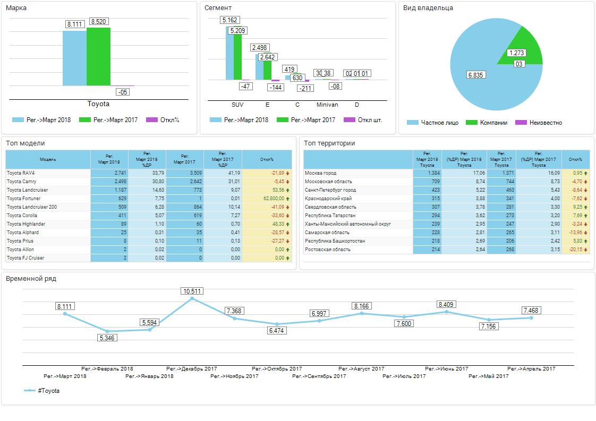Sort by the Модель column header
The image size is (596, 421).
(x=48, y=159)
